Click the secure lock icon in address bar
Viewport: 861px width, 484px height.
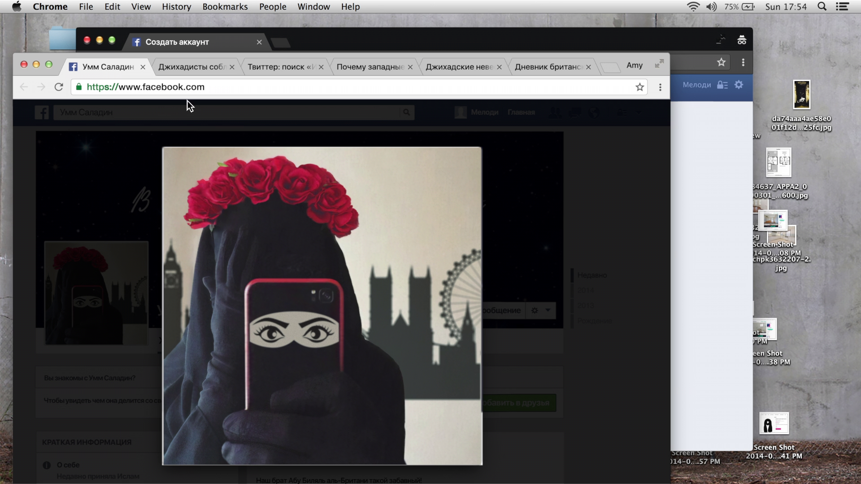tap(79, 87)
